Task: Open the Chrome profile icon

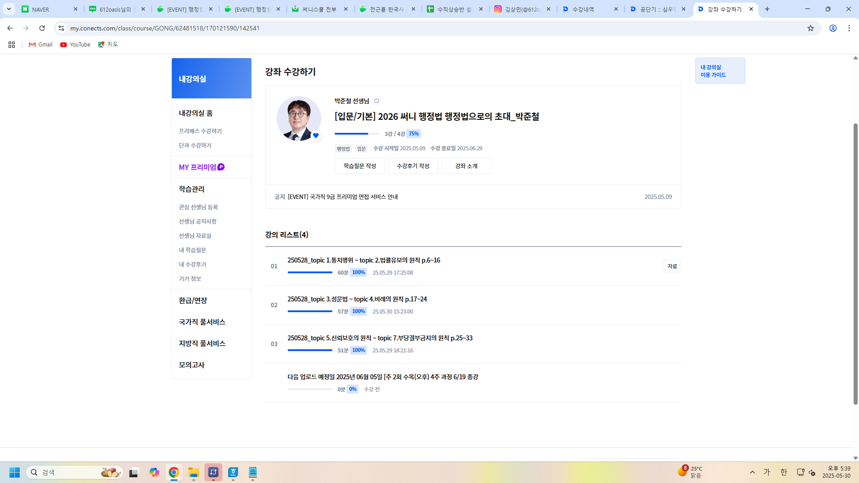Action: [833, 28]
